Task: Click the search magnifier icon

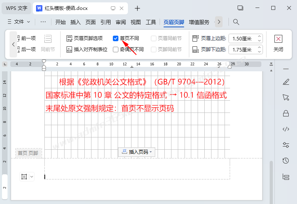Action: point(236,22)
